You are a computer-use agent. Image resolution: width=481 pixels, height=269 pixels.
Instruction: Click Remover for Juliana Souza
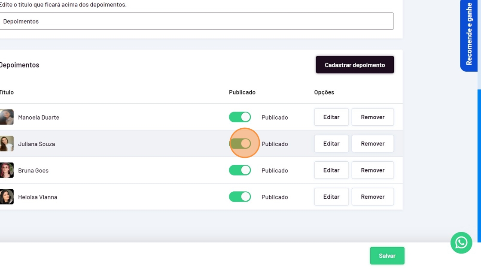pyautogui.click(x=372, y=144)
